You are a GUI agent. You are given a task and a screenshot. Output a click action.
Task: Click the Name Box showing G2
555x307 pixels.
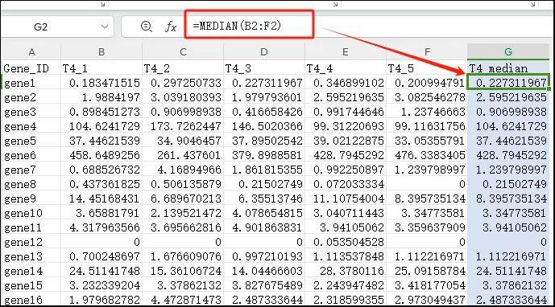click(57, 27)
